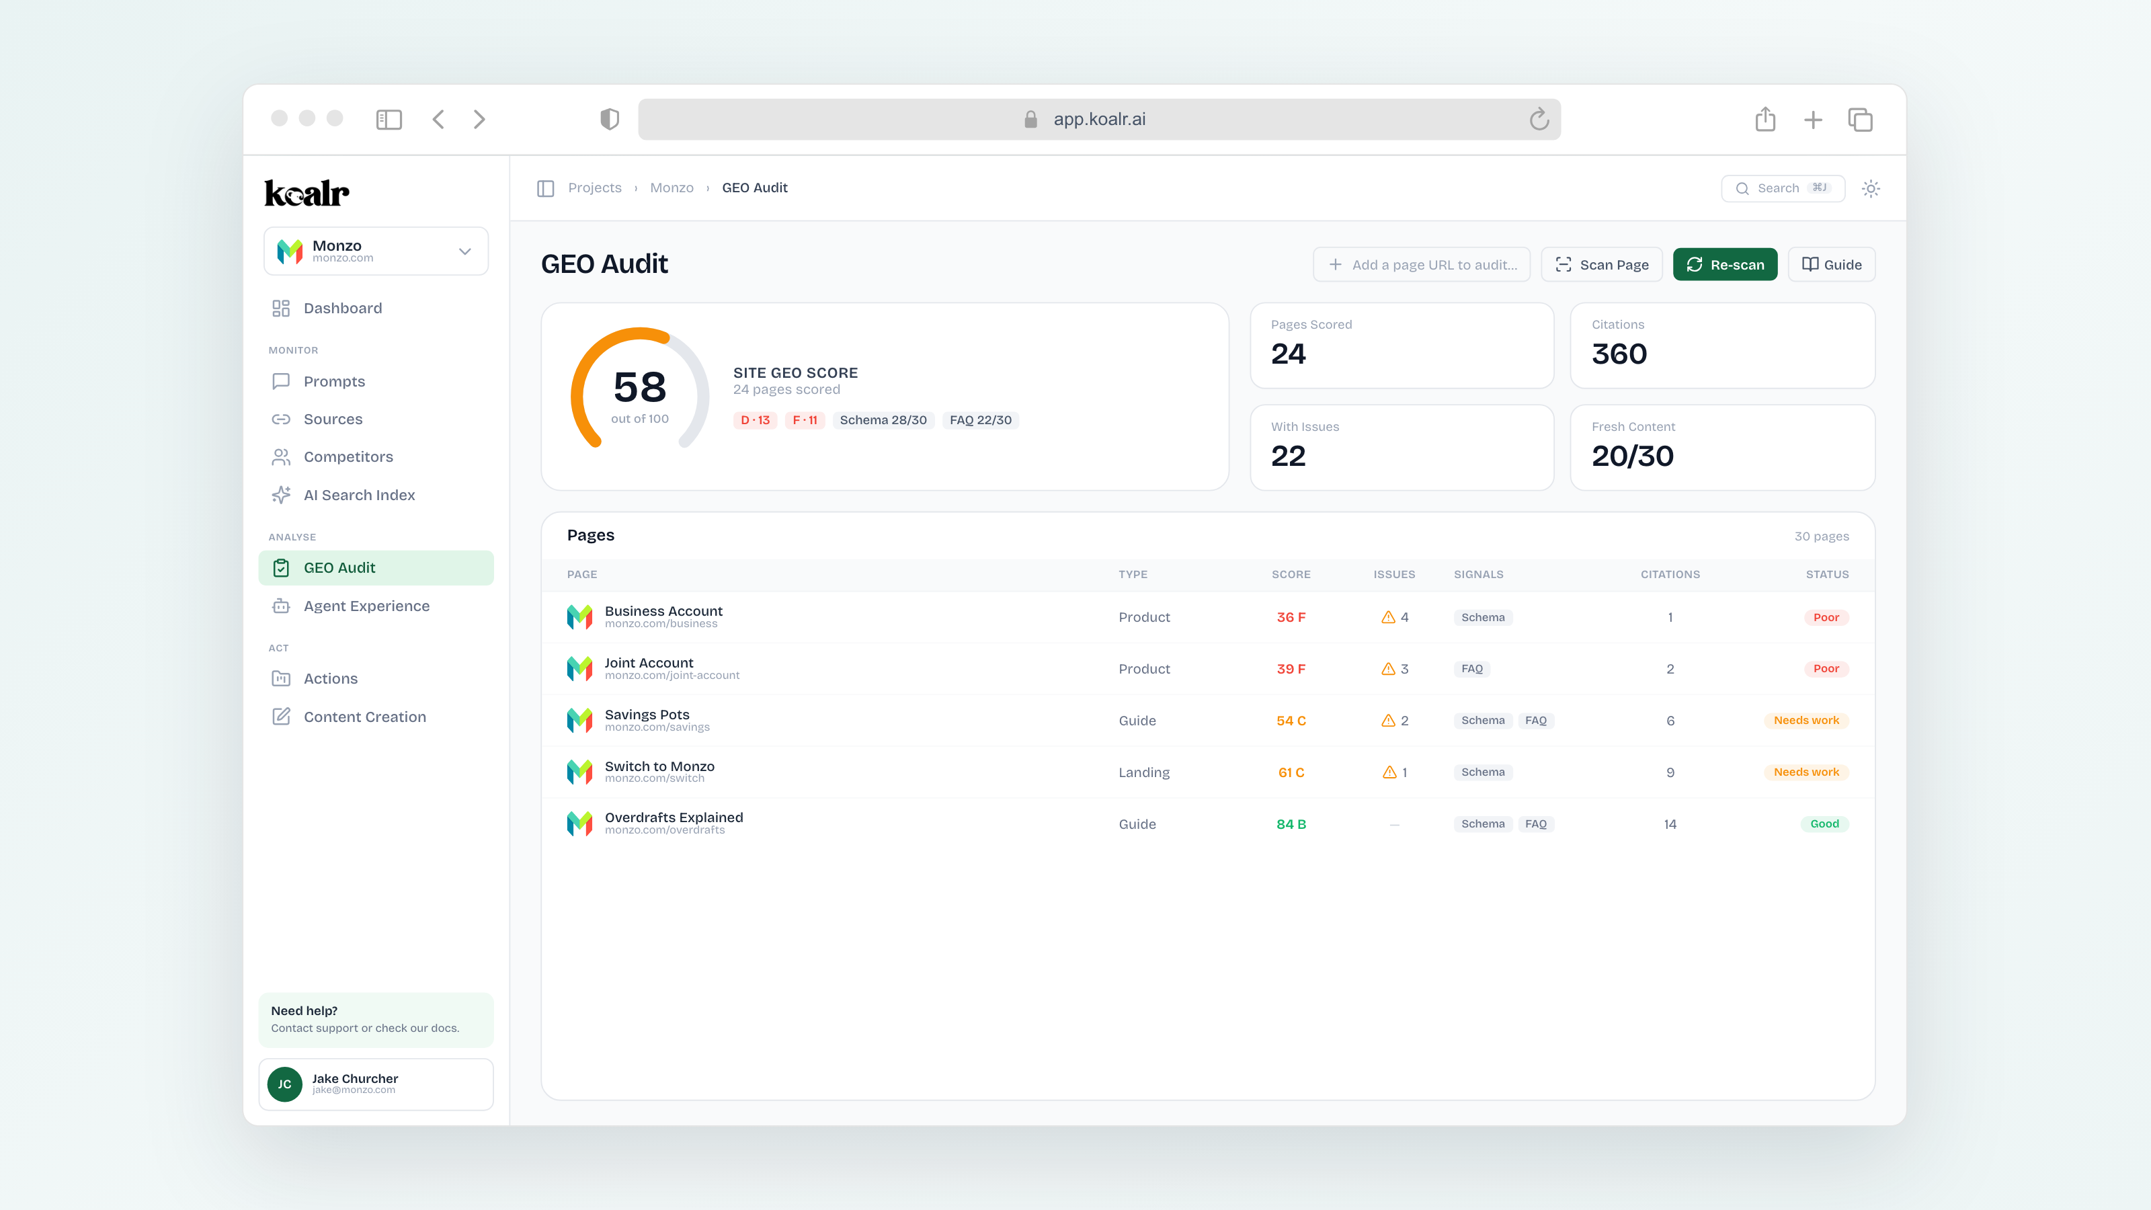Click the Scan Page button
2151x1210 pixels.
click(x=1602, y=265)
